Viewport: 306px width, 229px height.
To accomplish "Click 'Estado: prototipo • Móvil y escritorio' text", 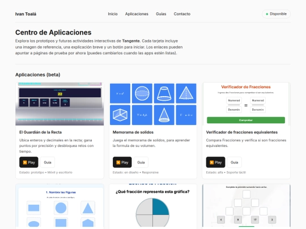I will click(46, 172).
